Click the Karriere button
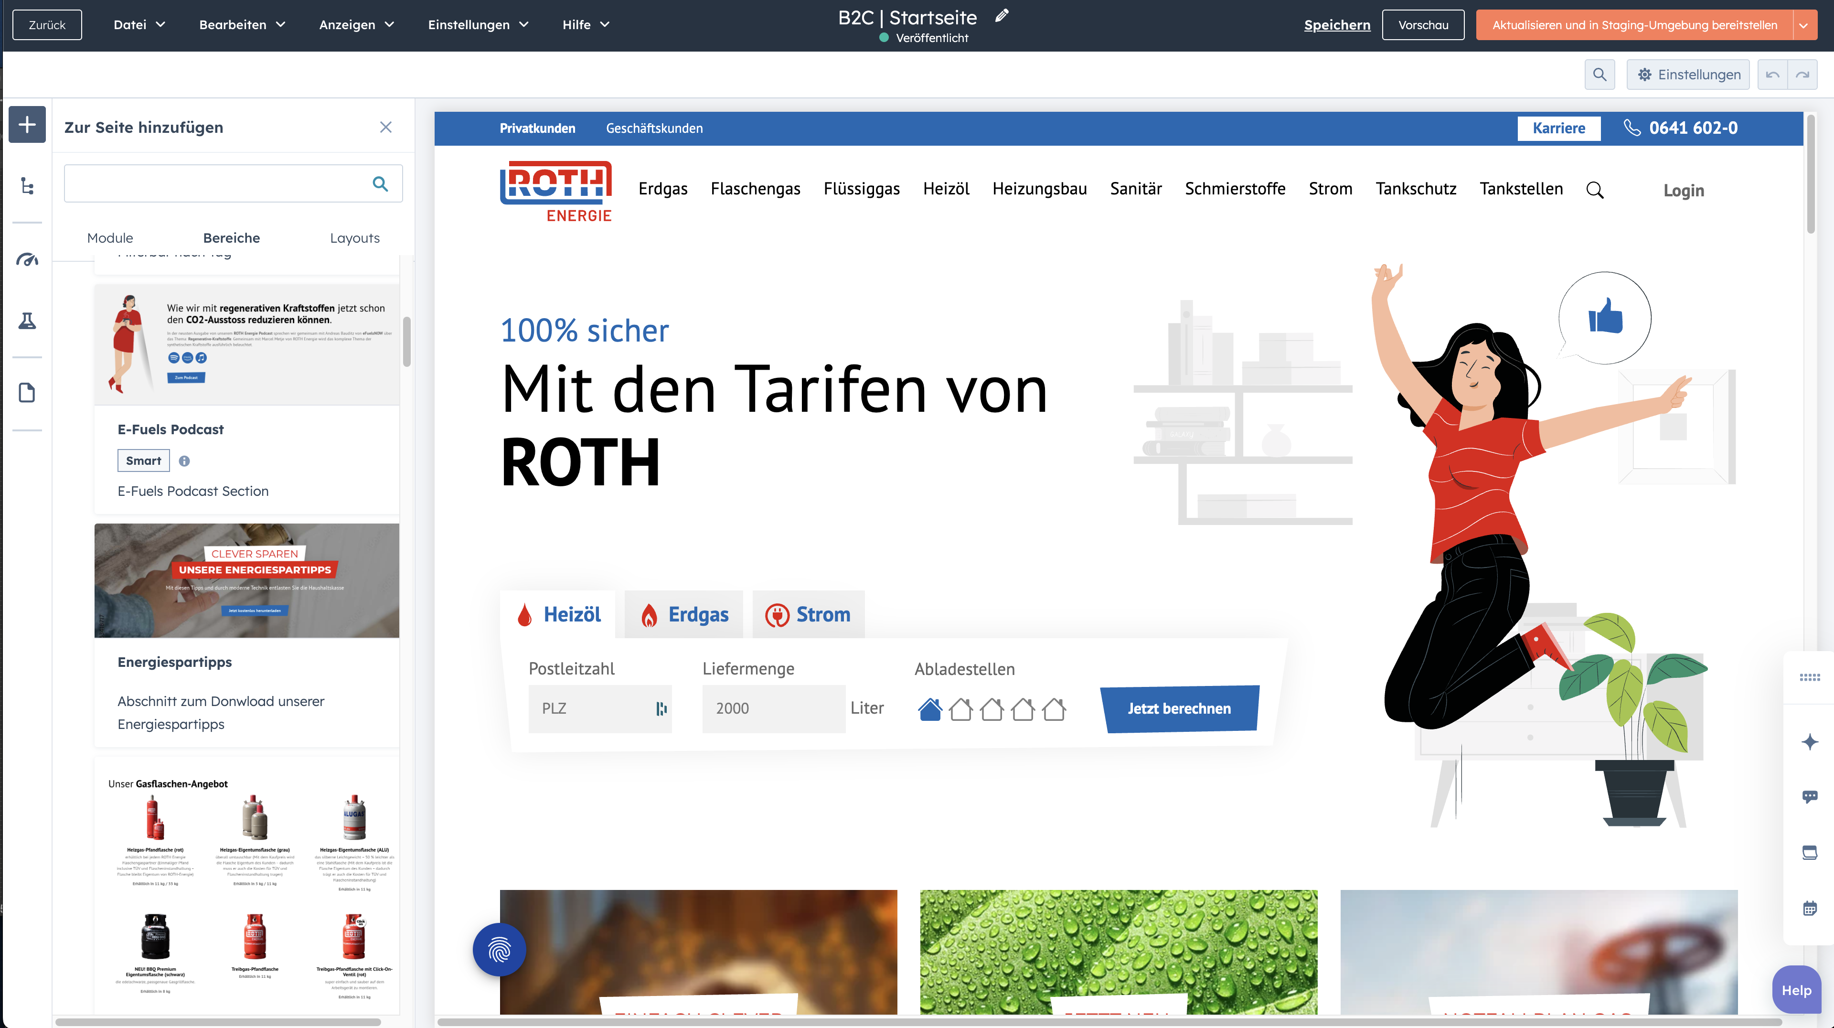This screenshot has height=1028, width=1834. (1558, 128)
